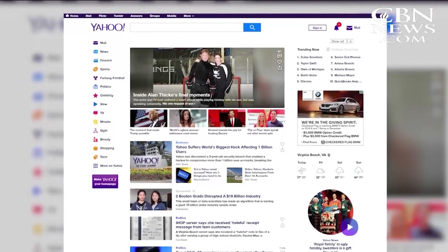Screen dimensions: 448x252
Task: Click the Sign in button
Action: pos(317,28)
